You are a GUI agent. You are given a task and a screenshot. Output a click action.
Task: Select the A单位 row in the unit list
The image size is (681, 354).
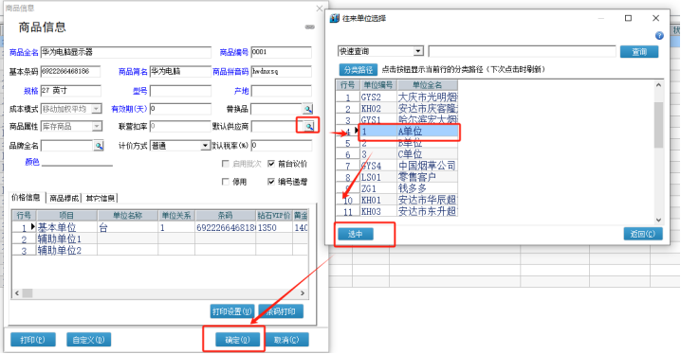(397, 132)
